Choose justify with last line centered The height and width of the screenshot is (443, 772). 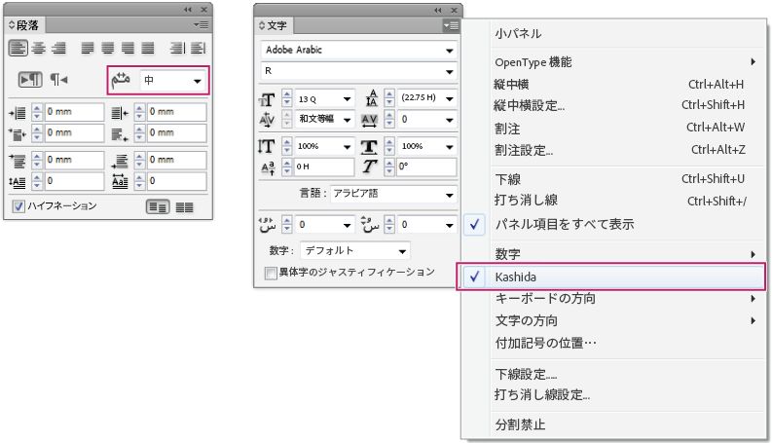coord(107,48)
